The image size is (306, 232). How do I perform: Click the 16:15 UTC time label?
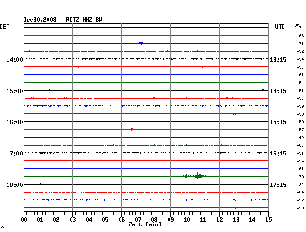pyautogui.click(x=278, y=154)
